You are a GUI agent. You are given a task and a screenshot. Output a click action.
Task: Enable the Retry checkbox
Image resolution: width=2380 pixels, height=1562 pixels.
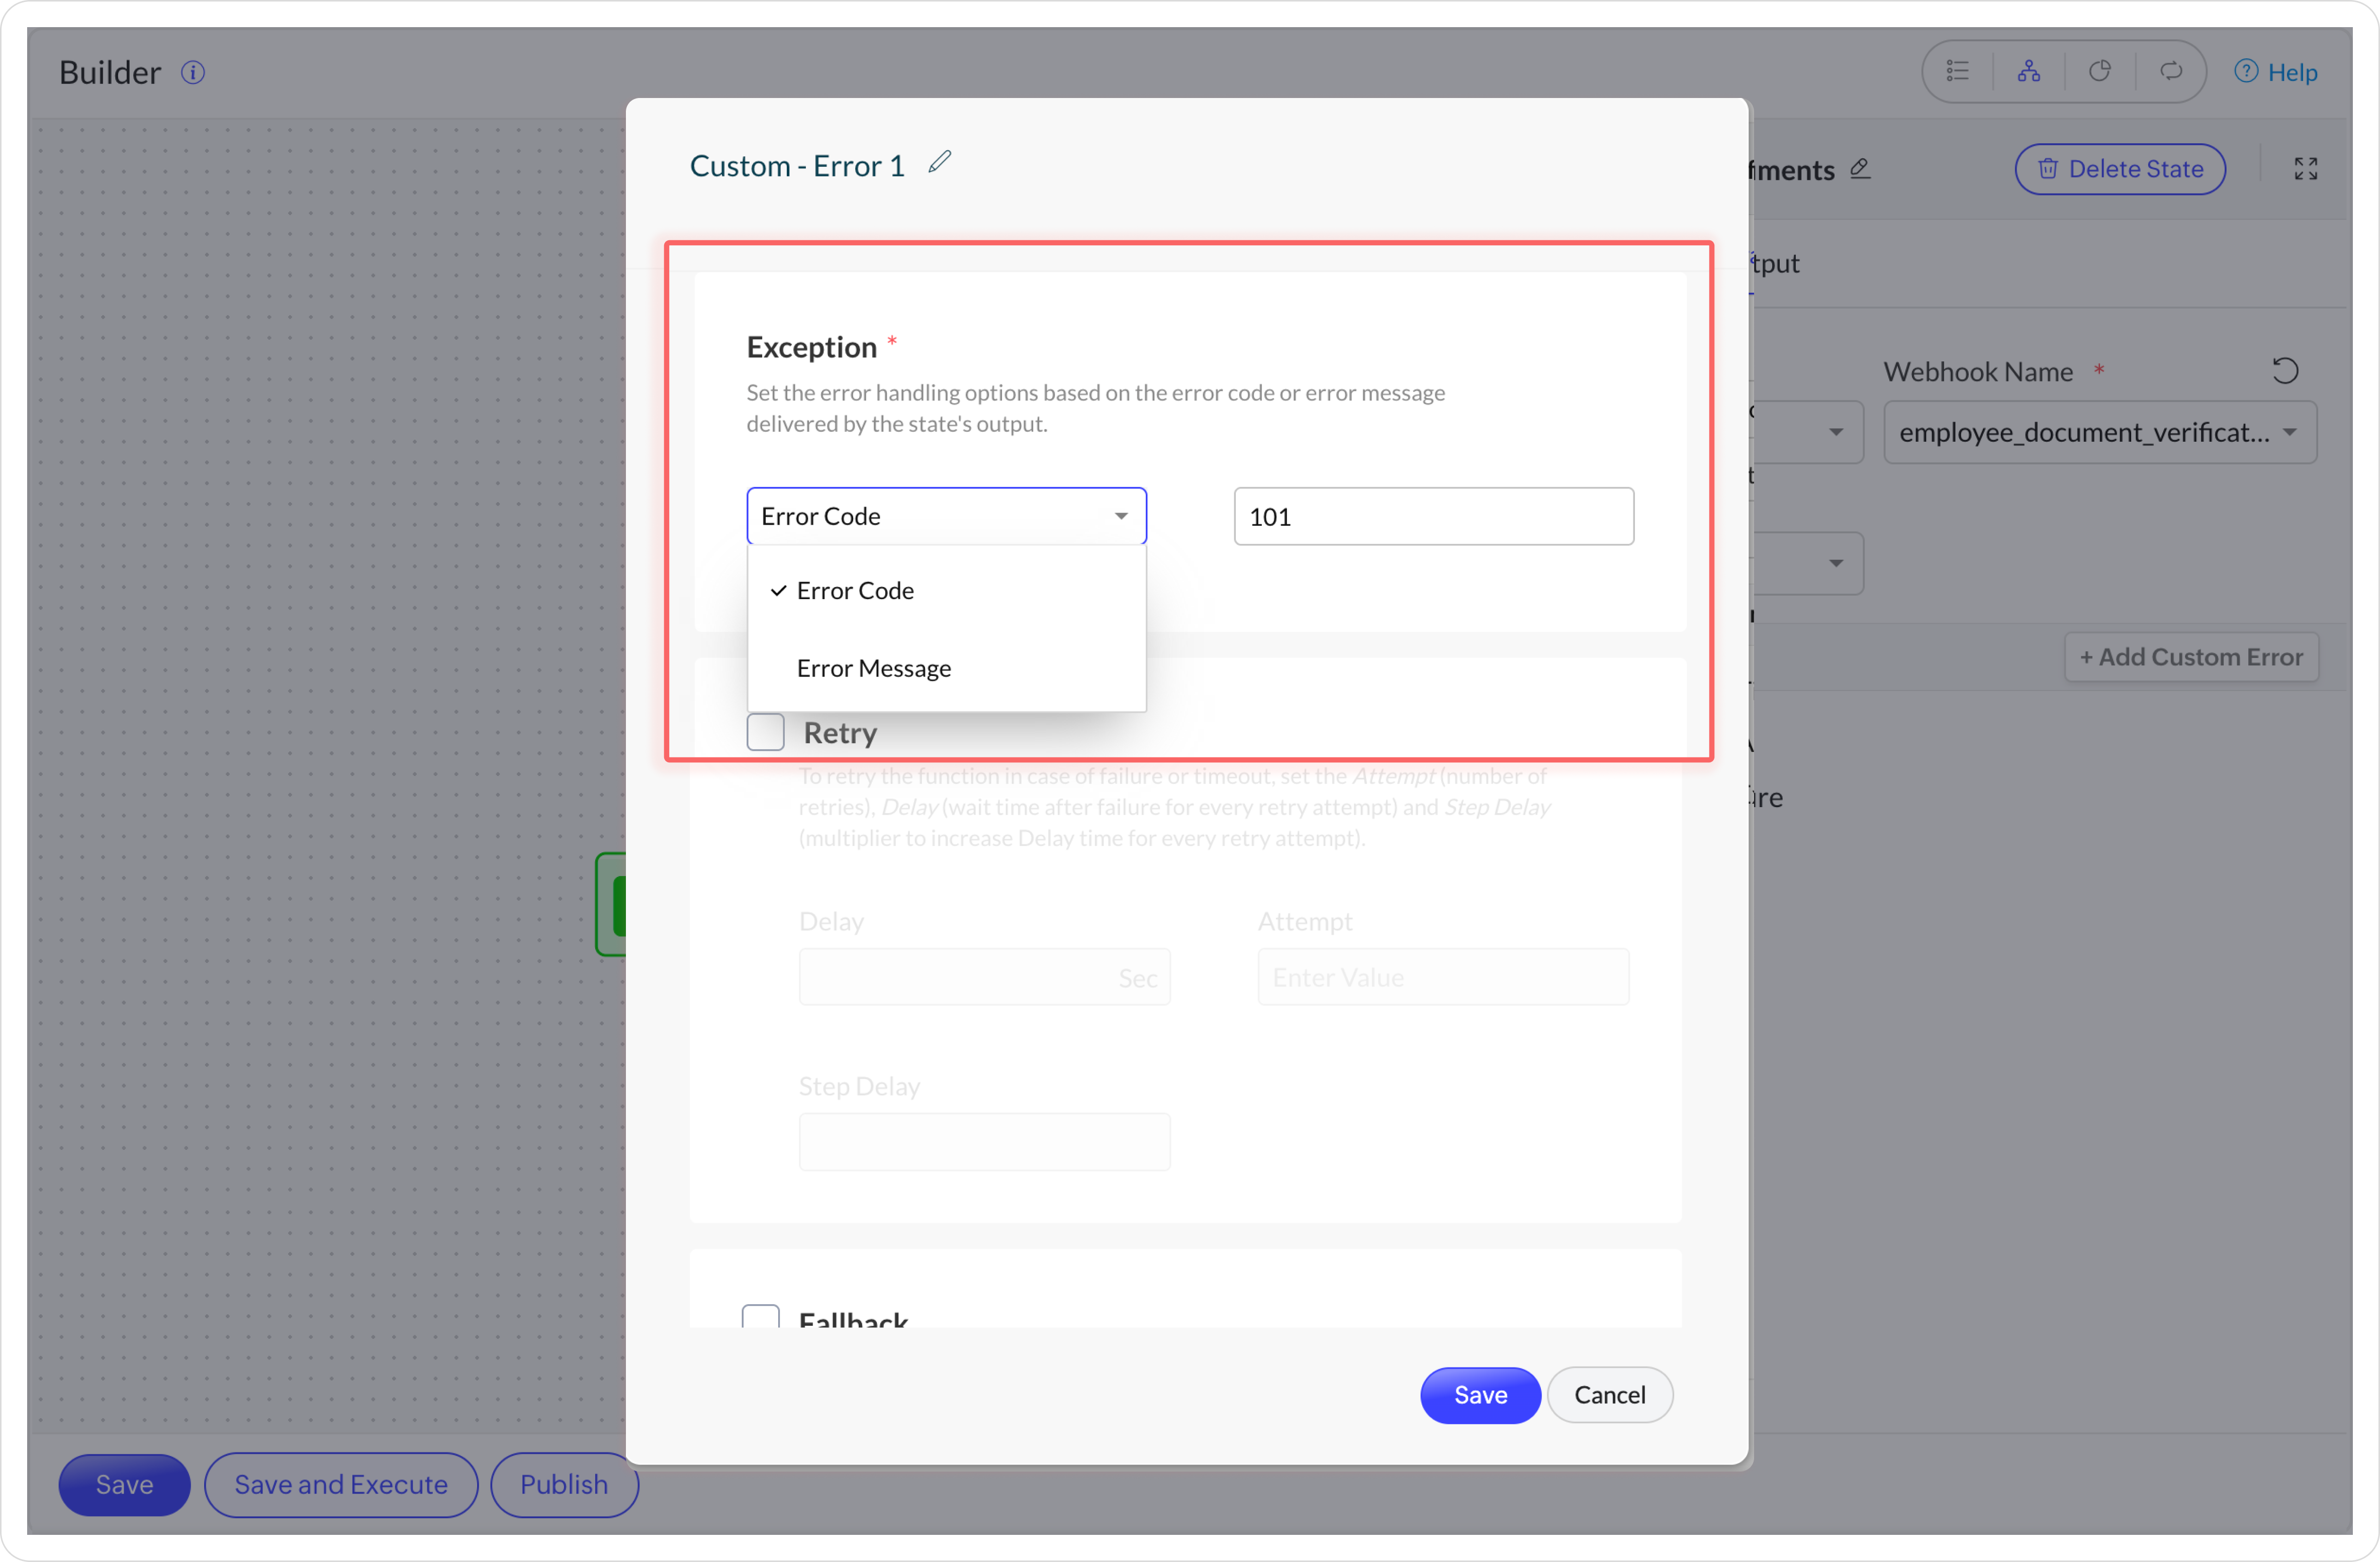tap(765, 732)
